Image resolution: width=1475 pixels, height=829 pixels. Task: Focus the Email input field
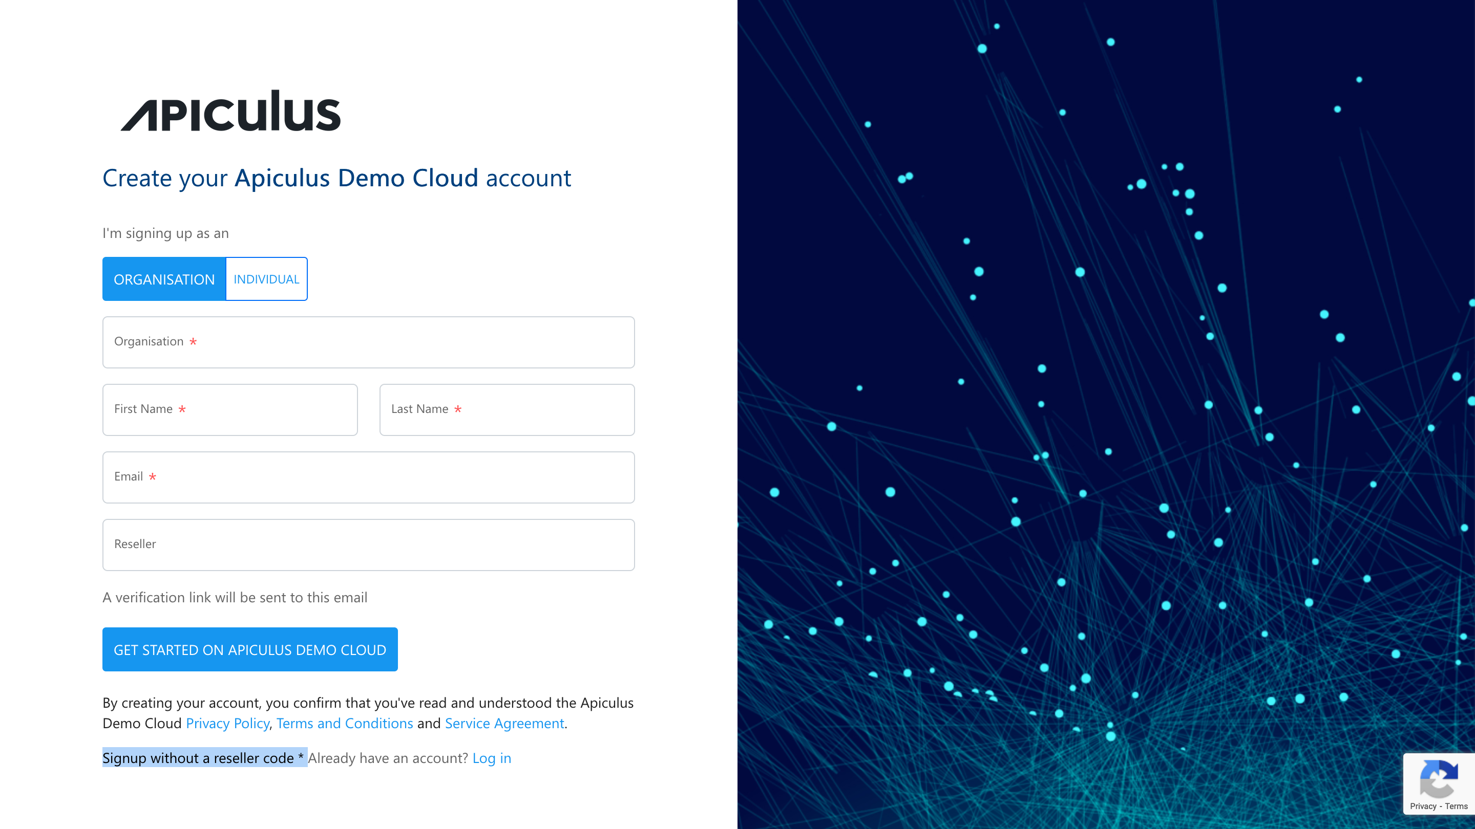coord(369,477)
